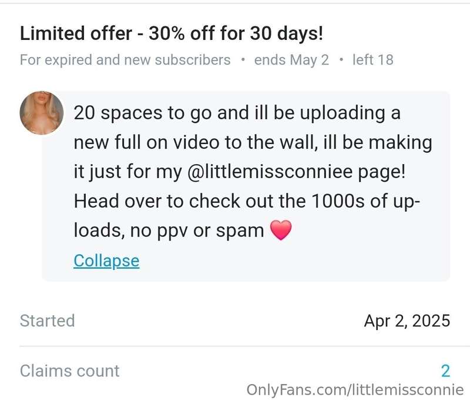Click the bullet separator before 'ends May 2'
The image size is (470, 404).
point(243,59)
